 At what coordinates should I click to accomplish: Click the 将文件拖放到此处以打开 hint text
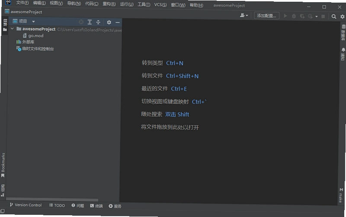tap(170, 127)
